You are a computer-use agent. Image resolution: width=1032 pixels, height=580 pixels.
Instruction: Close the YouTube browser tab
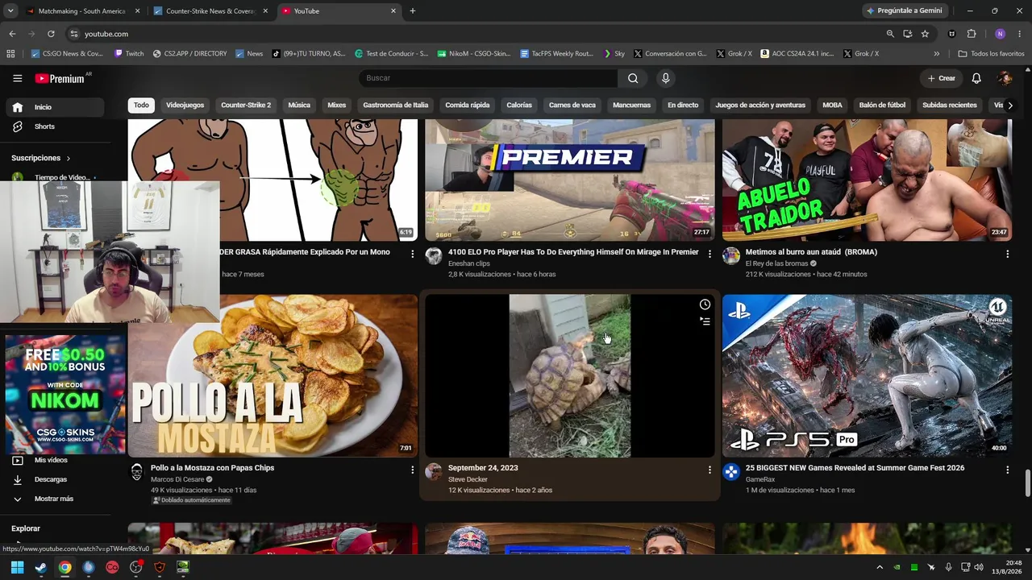(x=393, y=11)
